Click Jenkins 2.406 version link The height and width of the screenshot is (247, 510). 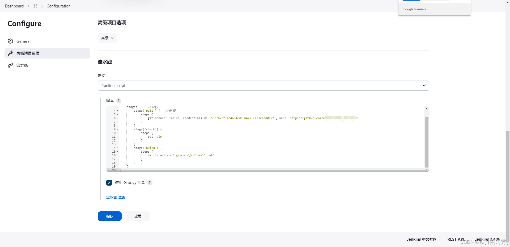click(487, 239)
